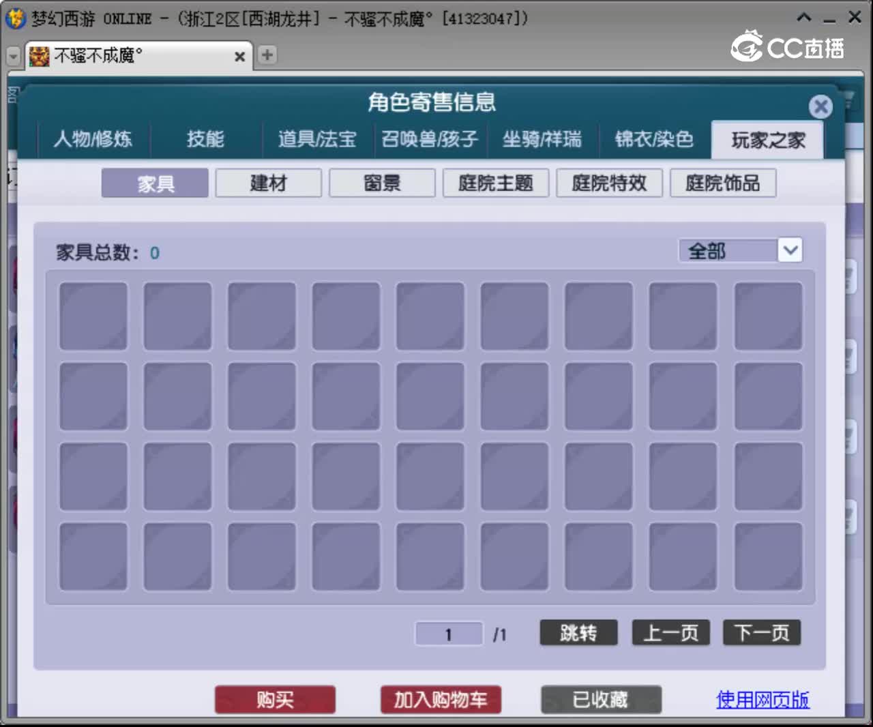This screenshot has height=727, width=873.
Task: Open the 道具/法宝 tab
Action: tap(318, 139)
